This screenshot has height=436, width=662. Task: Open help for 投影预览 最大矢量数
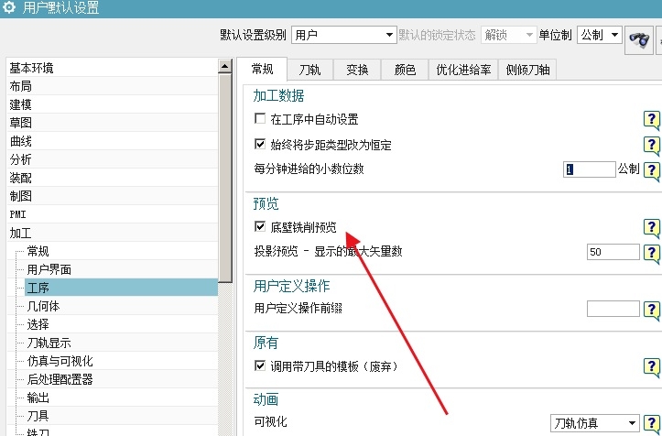[651, 254]
